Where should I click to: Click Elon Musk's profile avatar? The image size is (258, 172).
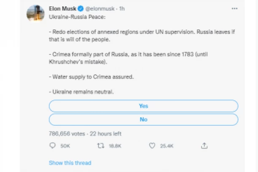point(35,13)
